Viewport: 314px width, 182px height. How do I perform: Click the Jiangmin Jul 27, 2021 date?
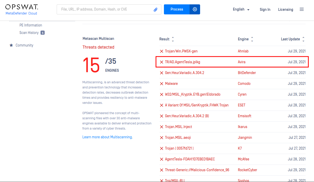pyautogui.click(x=297, y=138)
